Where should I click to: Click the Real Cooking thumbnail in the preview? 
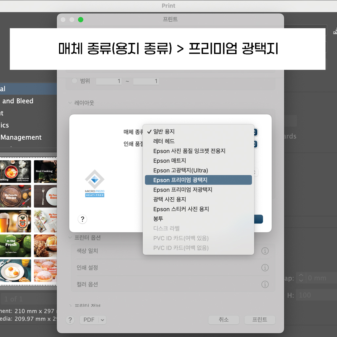coord(45,171)
